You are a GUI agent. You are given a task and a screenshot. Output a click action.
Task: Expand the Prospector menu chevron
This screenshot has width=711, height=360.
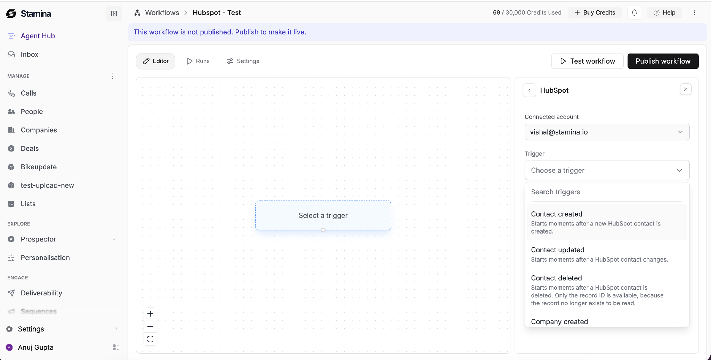pyautogui.click(x=114, y=239)
